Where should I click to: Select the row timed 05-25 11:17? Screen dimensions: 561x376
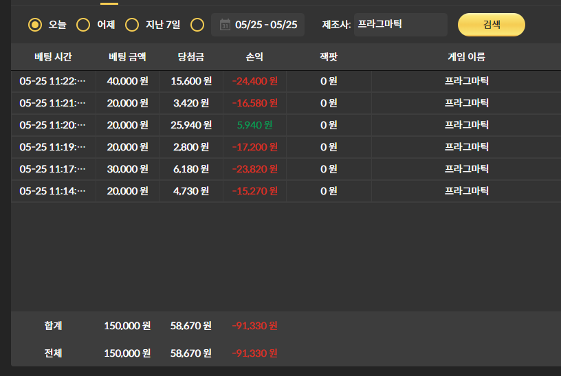pyautogui.click(x=286, y=169)
